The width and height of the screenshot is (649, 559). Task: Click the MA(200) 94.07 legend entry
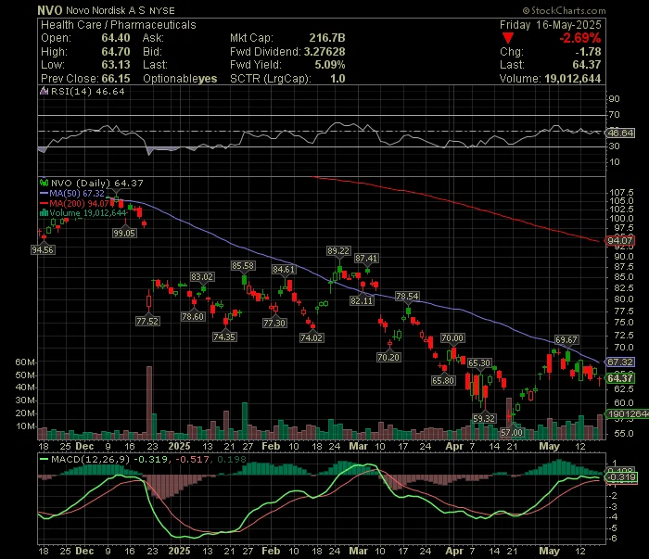coord(74,203)
